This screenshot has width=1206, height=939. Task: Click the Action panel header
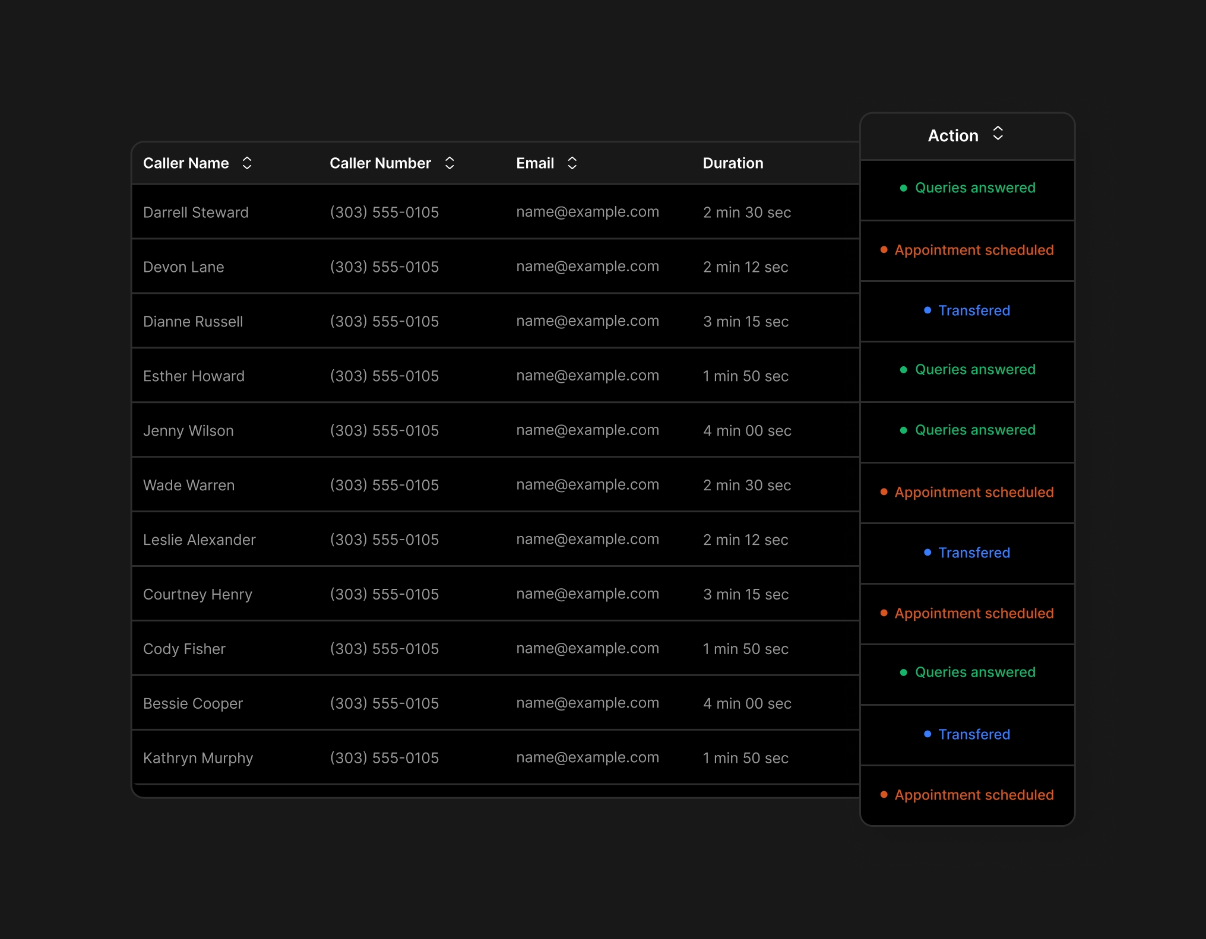click(x=952, y=135)
